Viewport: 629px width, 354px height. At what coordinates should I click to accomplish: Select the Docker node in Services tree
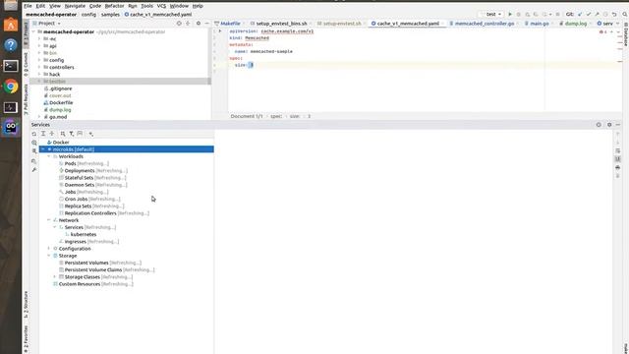coord(61,142)
